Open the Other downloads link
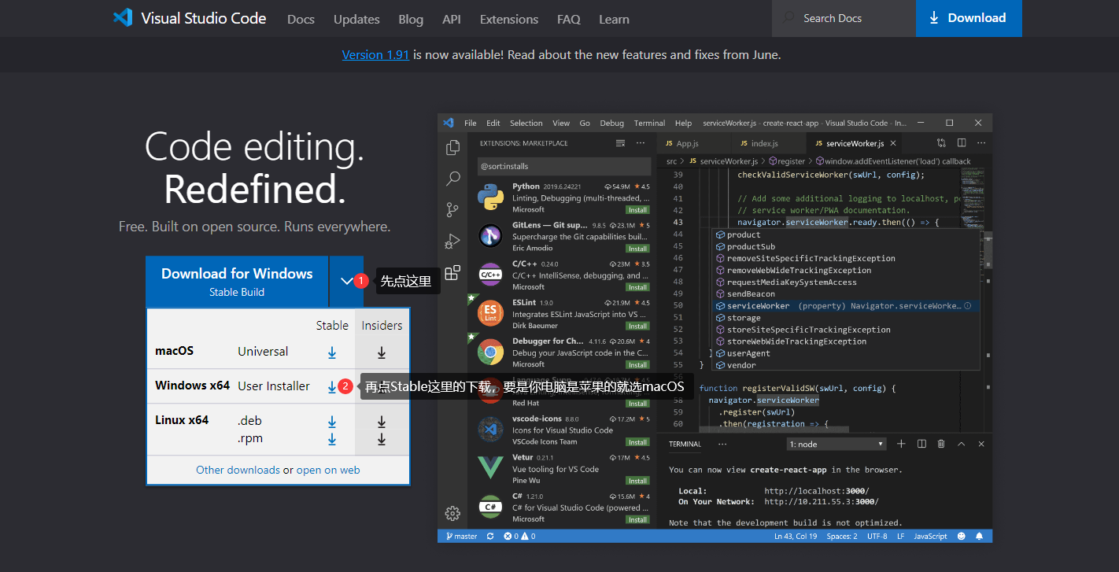The height and width of the screenshot is (572, 1119). point(238,470)
